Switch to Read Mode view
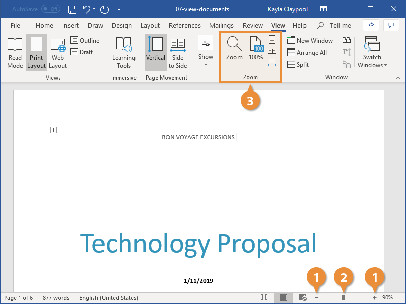The height and width of the screenshot is (304, 406). [x=15, y=53]
